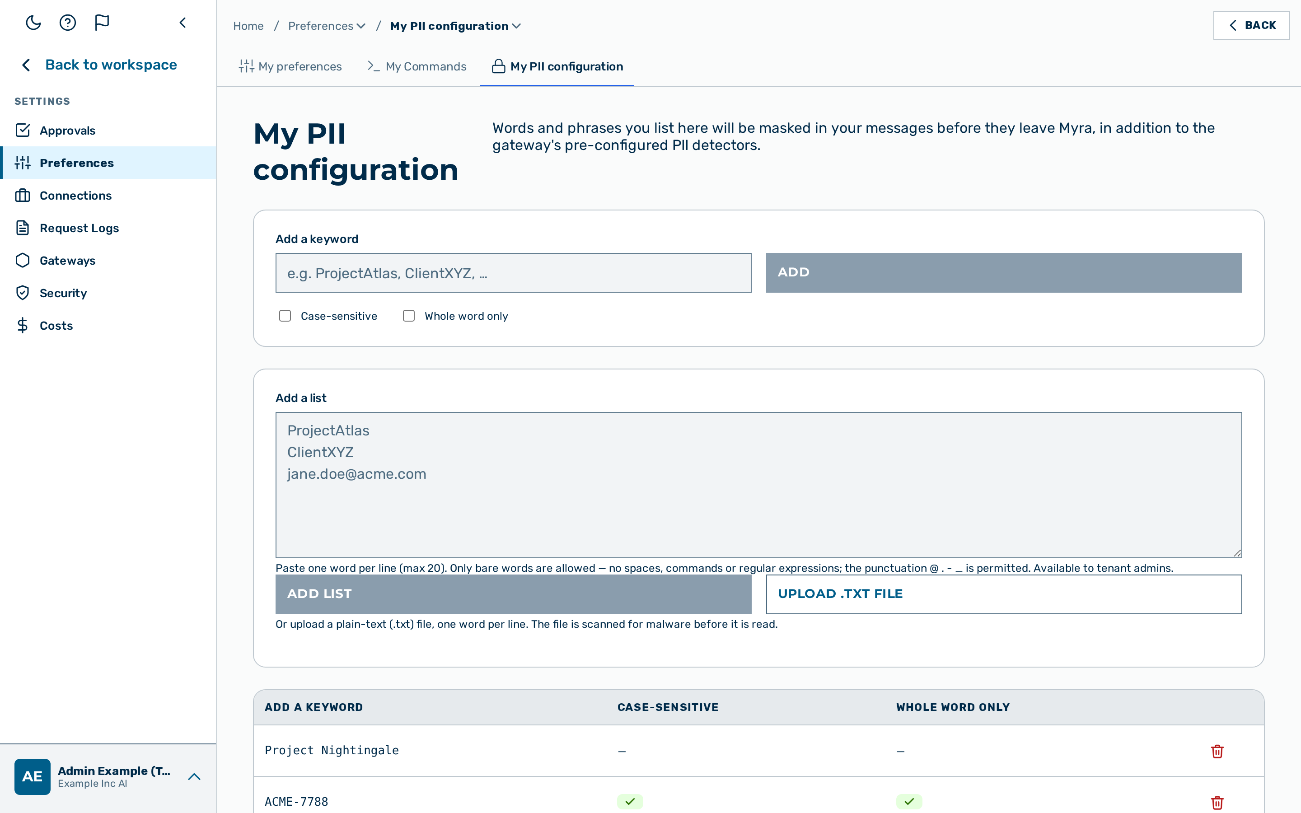Image resolution: width=1301 pixels, height=813 pixels.
Task: Click the terminal icon on My Commands
Action: click(374, 66)
